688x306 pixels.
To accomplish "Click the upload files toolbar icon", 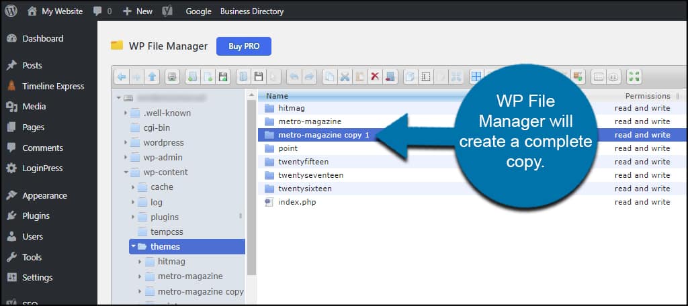I will tap(223, 76).
